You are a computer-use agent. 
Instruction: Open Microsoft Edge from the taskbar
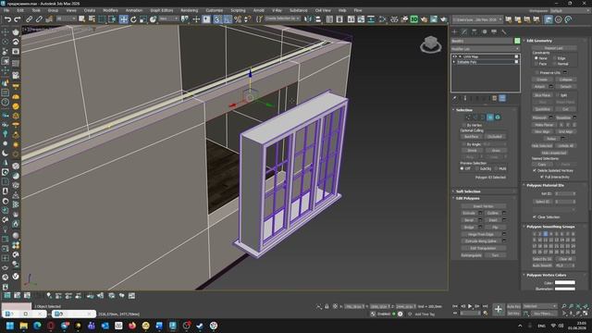37,326
